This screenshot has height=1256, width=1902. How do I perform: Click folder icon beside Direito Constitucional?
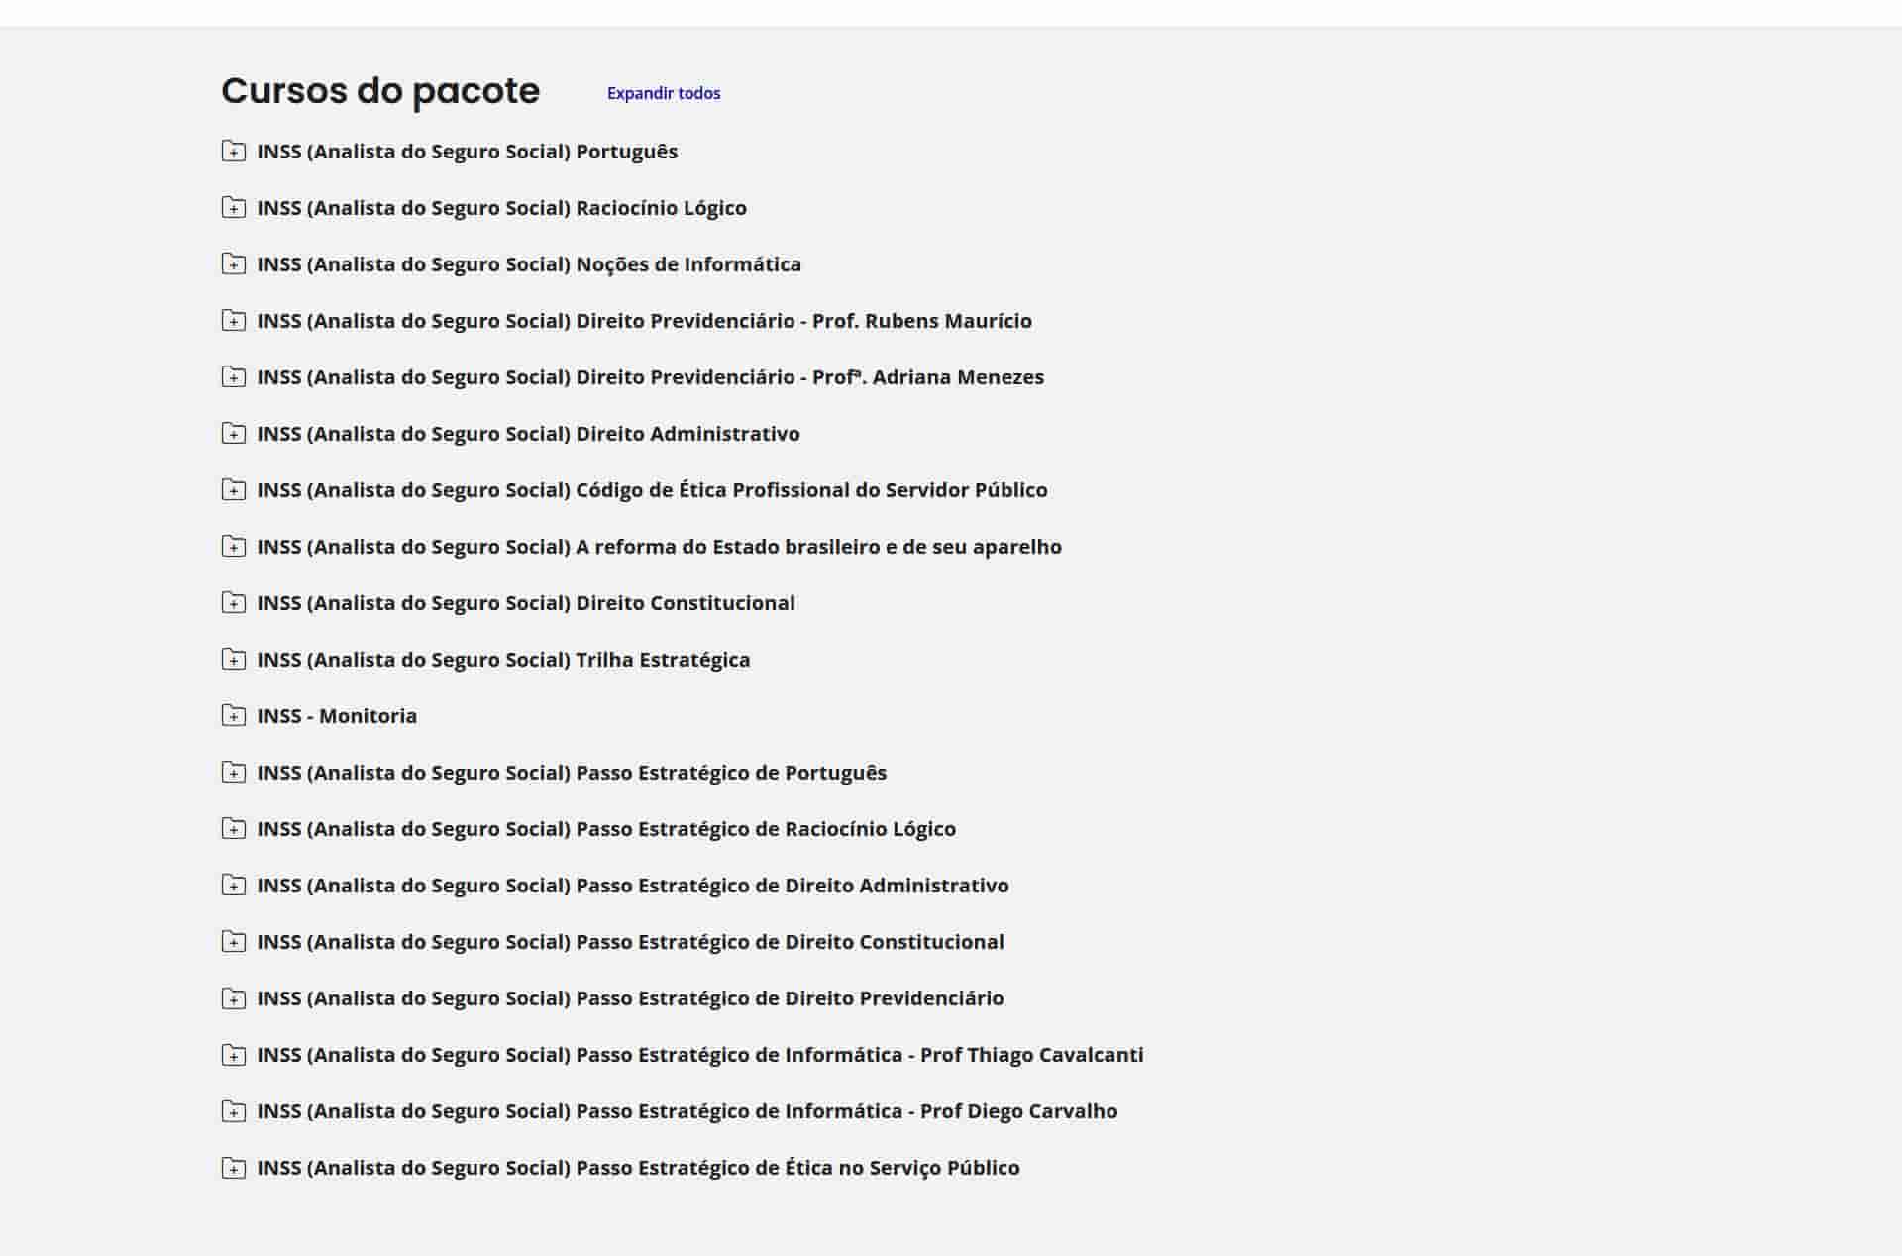[233, 603]
